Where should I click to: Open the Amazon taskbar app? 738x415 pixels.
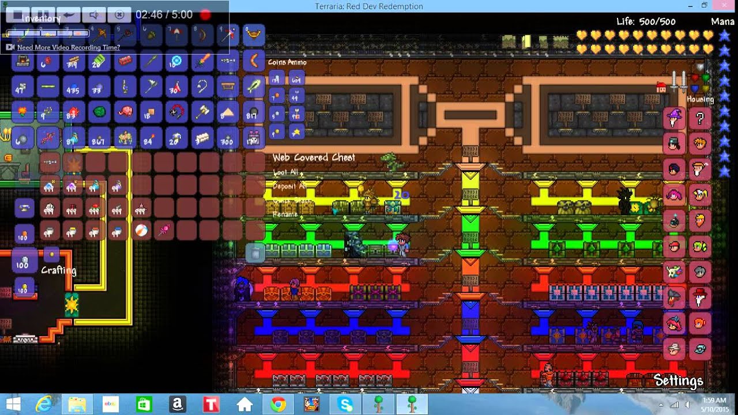pos(178,404)
